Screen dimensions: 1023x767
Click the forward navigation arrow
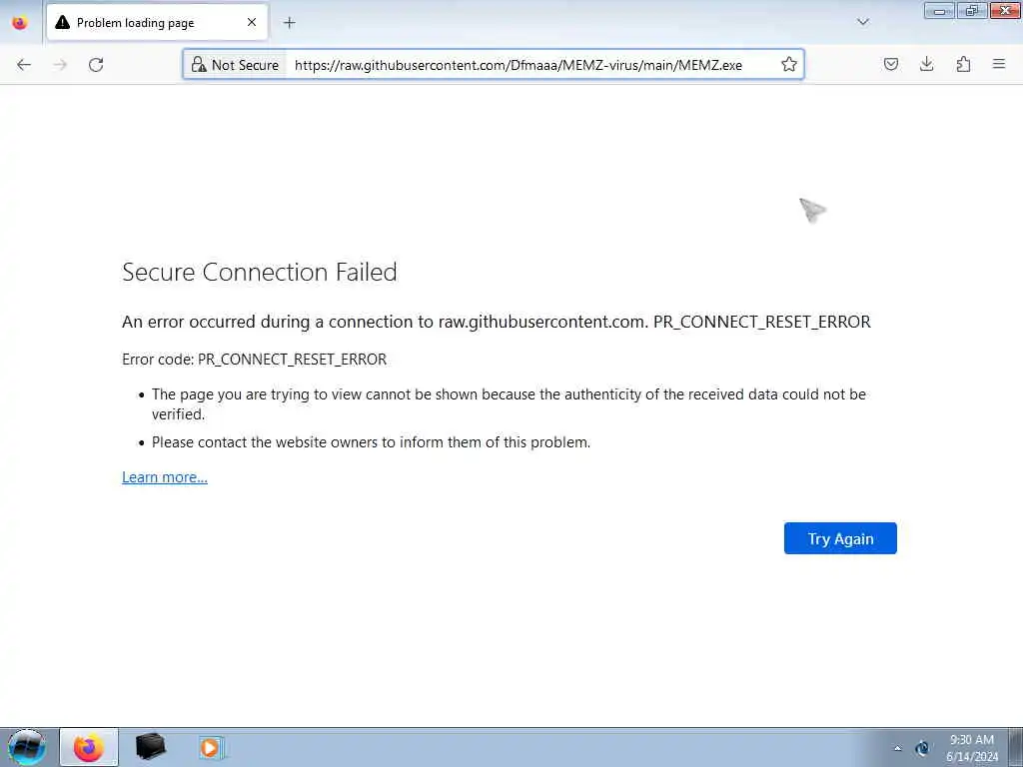[x=60, y=65]
